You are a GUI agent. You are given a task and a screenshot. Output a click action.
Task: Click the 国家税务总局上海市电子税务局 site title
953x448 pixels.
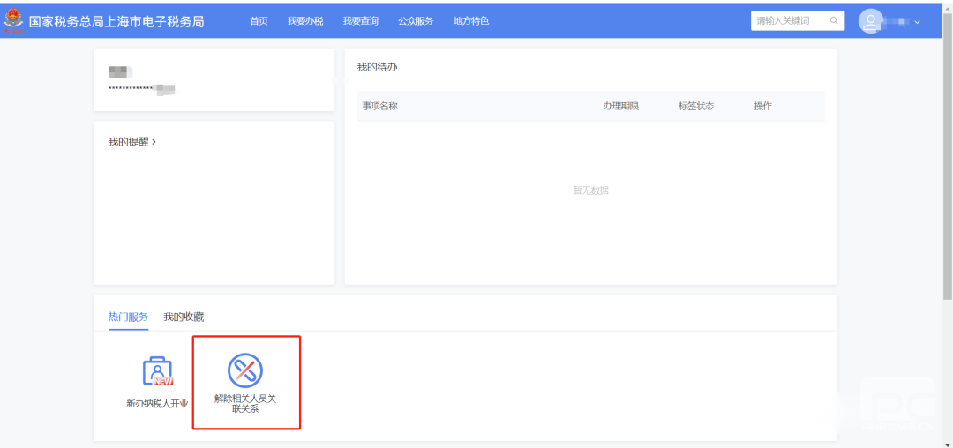[116, 21]
